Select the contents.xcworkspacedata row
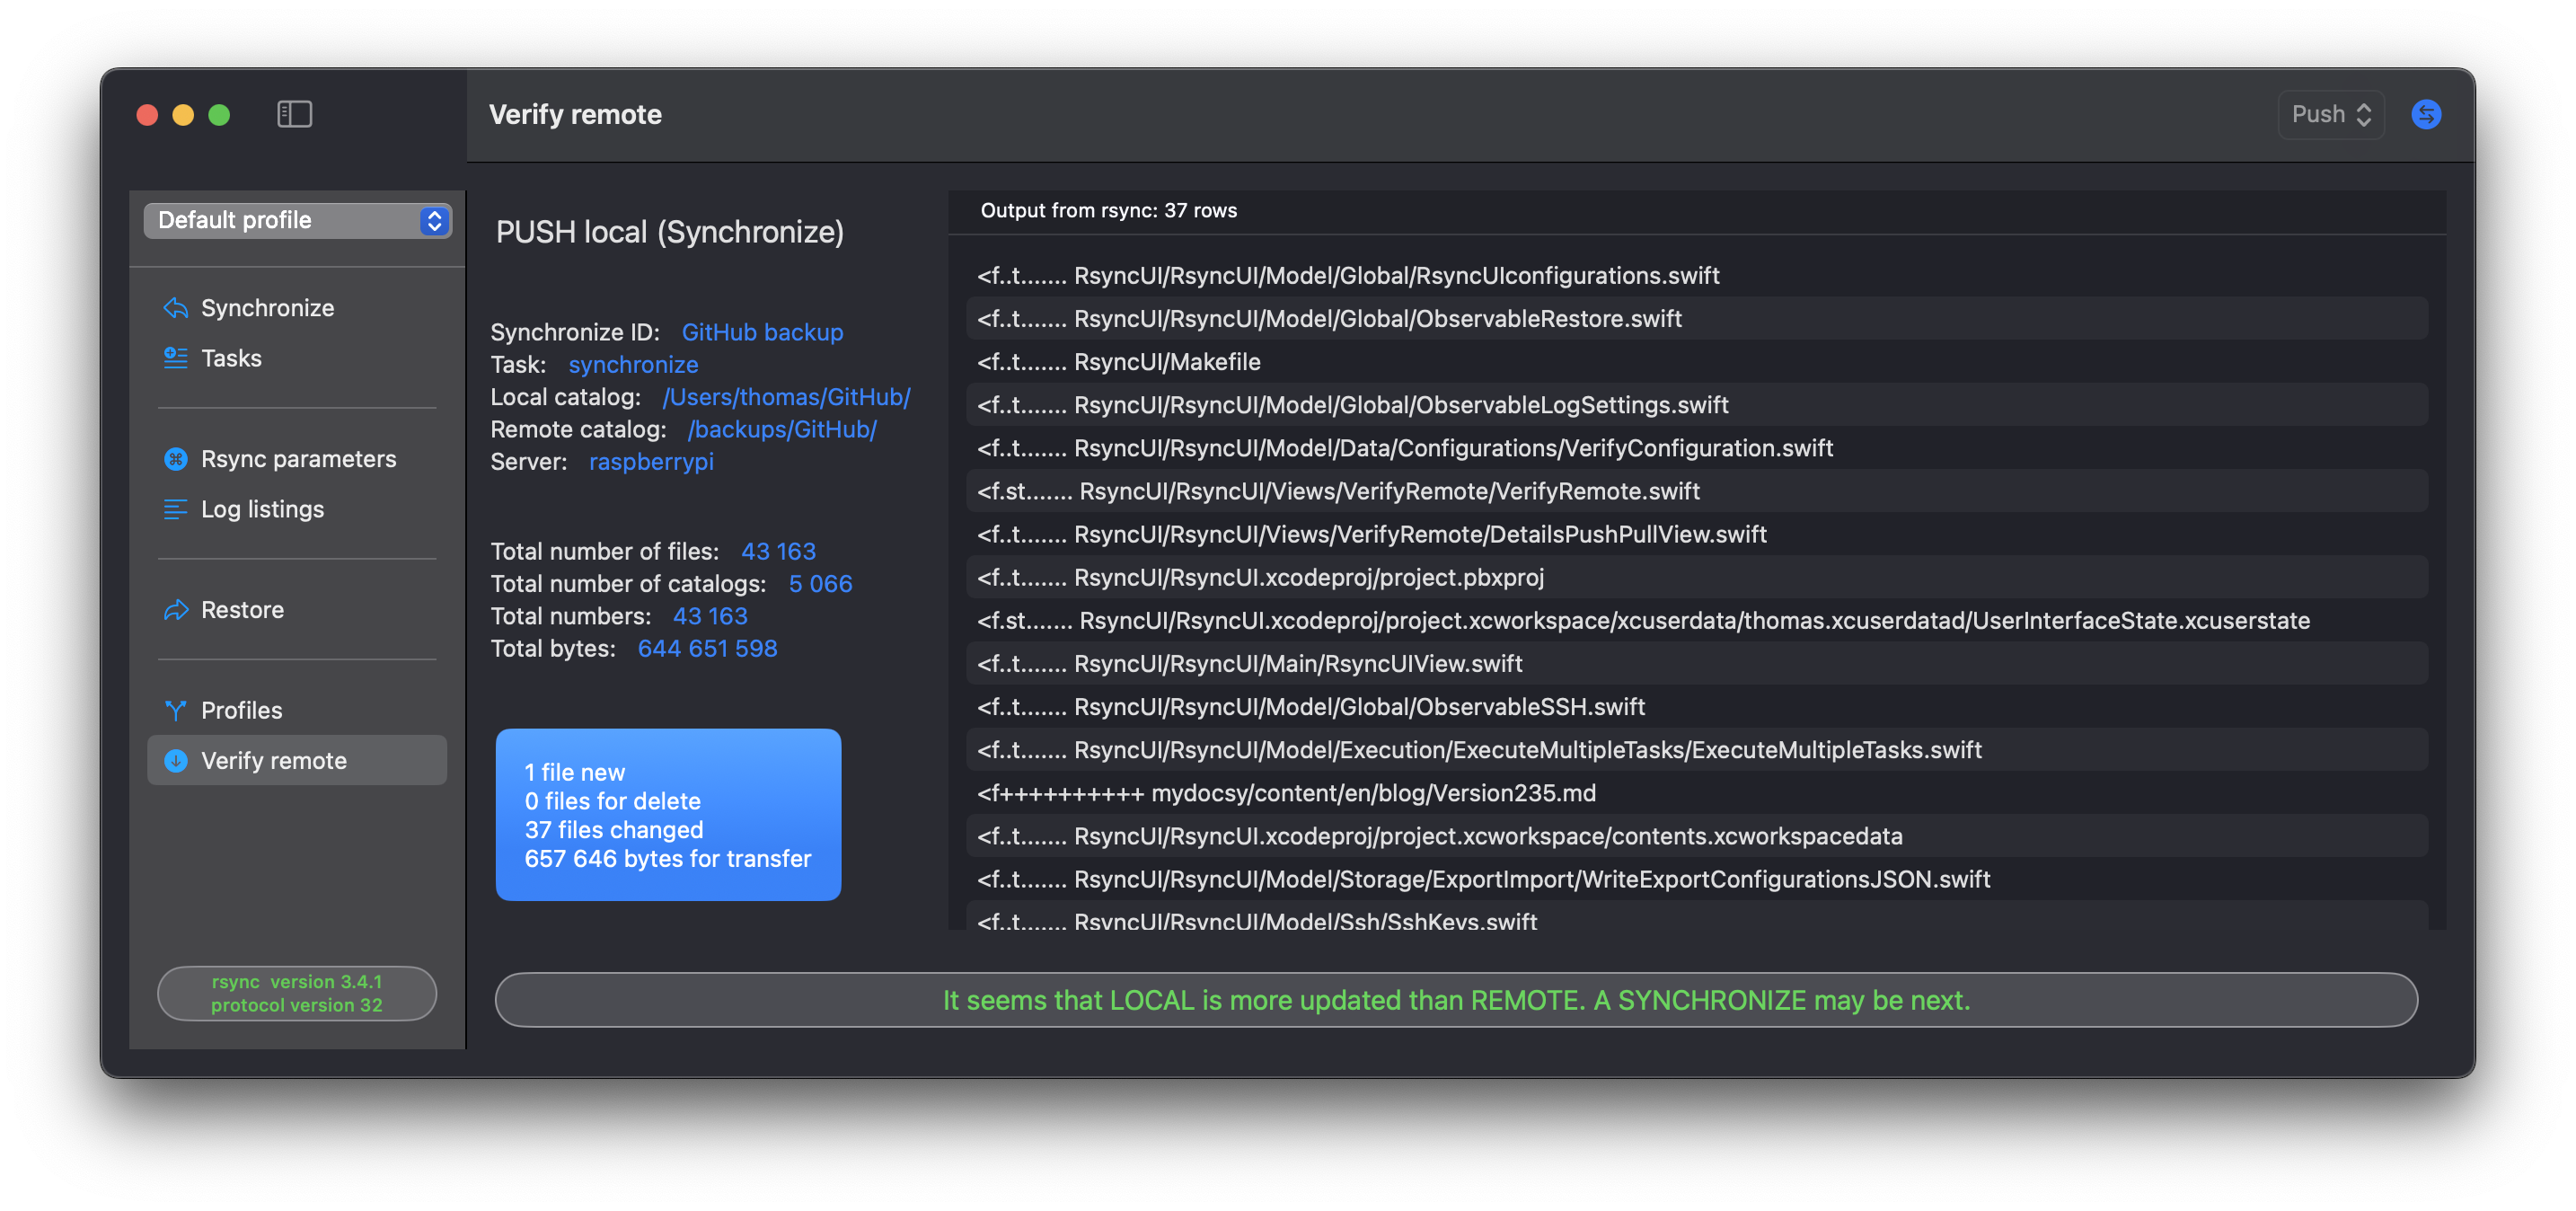The width and height of the screenshot is (2576, 1211). click(1697, 836)
